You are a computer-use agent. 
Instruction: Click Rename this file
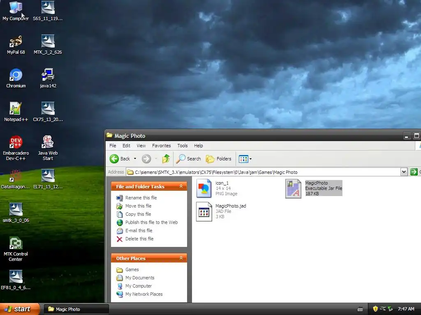[136, 198]
